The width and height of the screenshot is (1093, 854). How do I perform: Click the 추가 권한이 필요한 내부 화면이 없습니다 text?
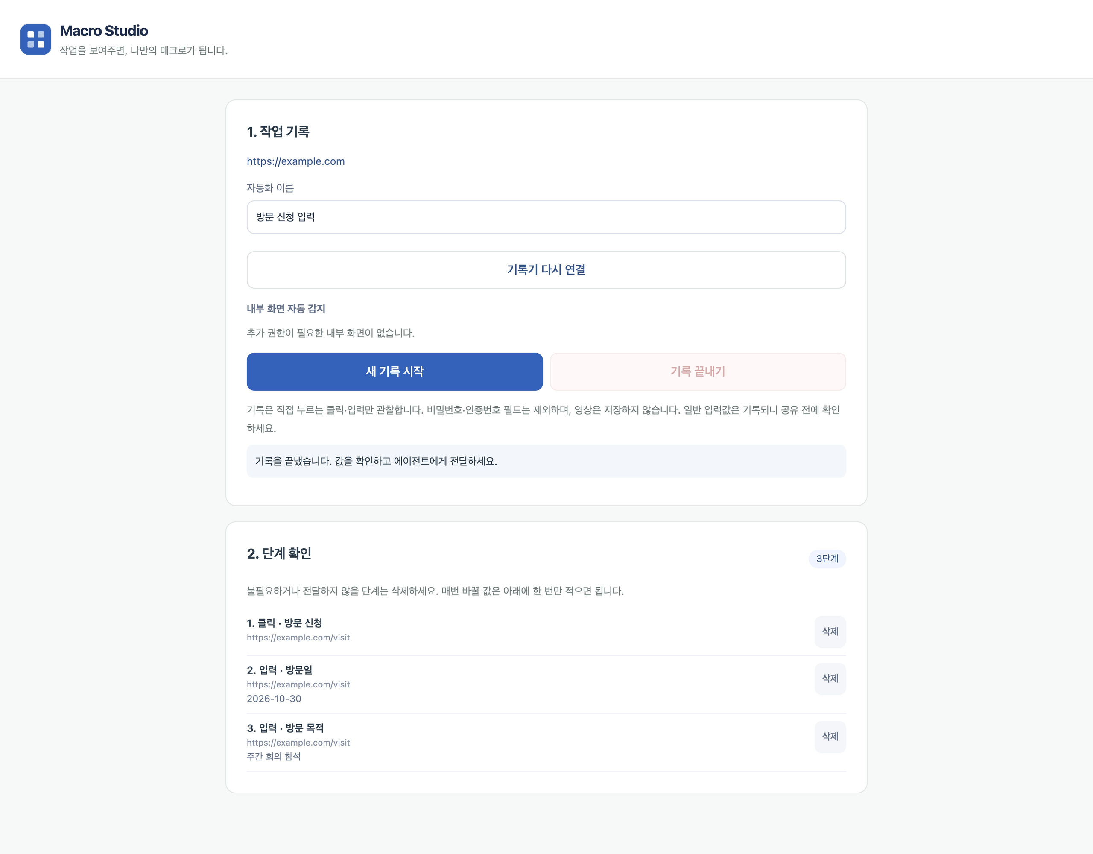tap(330, 333)
